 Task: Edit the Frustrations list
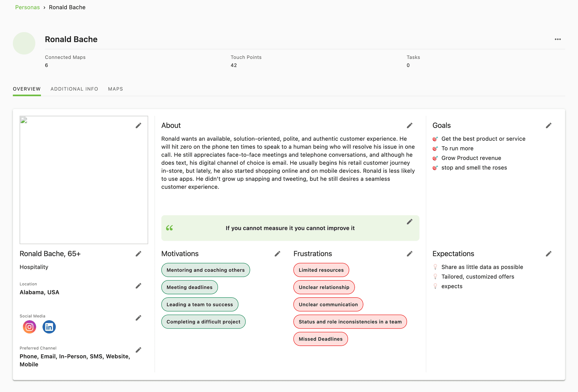coord(409,254)
